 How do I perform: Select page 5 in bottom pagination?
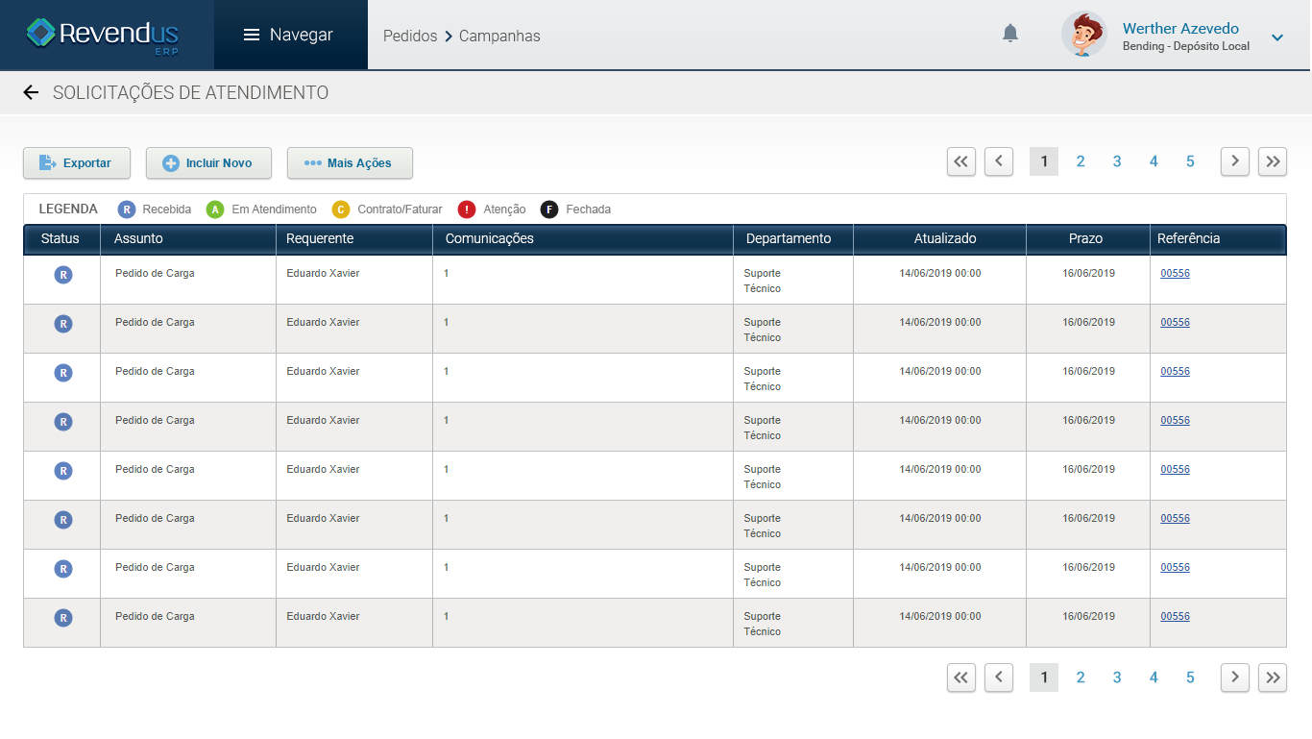1190,677
